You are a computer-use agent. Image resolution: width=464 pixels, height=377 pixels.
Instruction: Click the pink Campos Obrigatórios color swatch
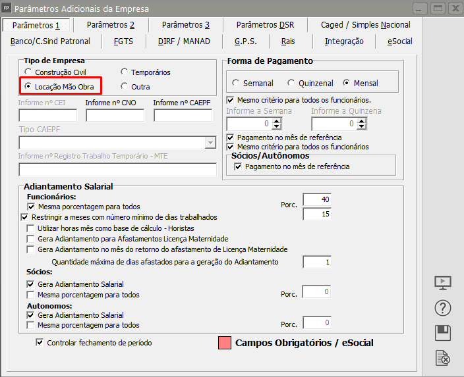pyautogui.click(x=223, y=343)
